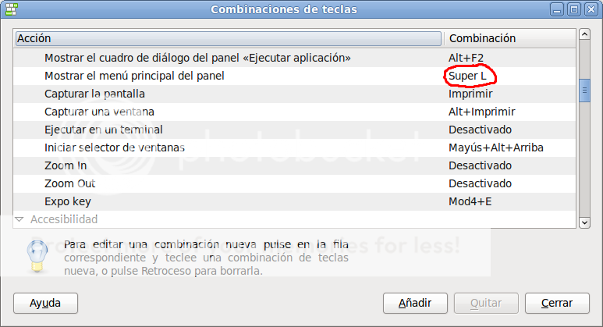
Task: Edit the Mayús+Alt+Arriba shortcut cell
Action: (495, 148)
